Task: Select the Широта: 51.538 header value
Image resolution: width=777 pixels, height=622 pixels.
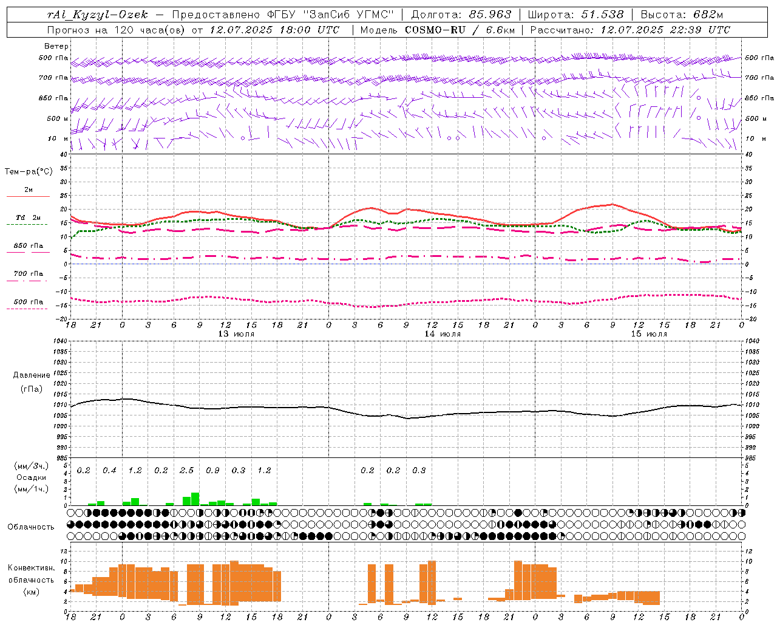Action: [x=575, y=15]
